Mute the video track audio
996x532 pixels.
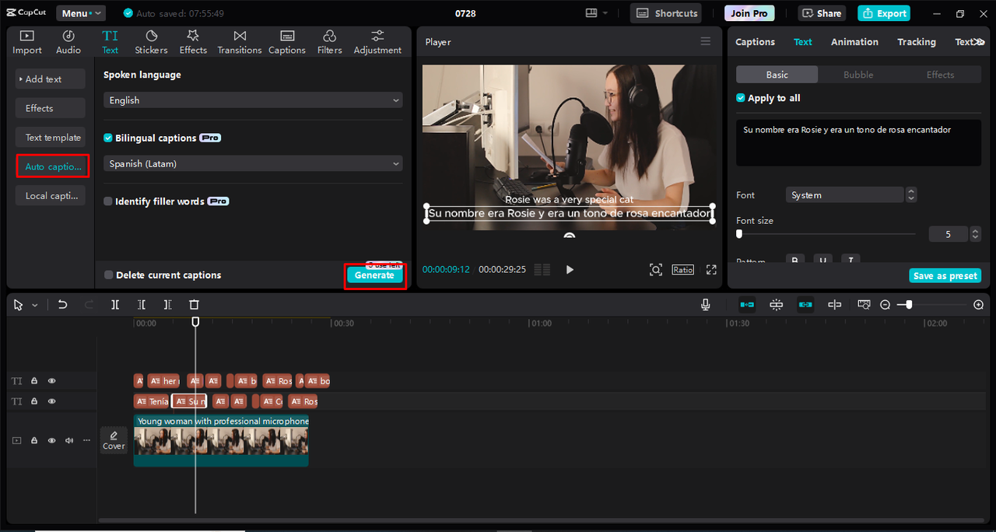coord(69,440)
